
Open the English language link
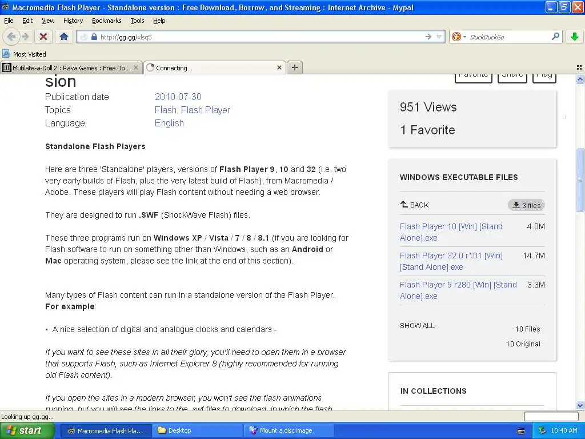[x=169, y=123]
